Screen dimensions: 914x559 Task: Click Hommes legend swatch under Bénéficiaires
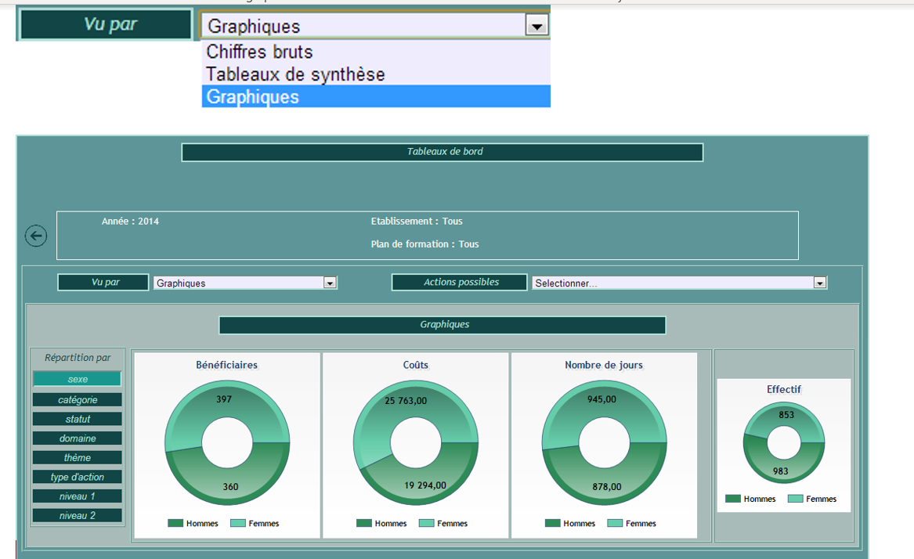(x=175, y=523)
